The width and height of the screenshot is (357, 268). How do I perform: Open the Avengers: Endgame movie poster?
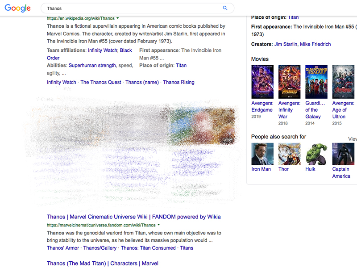pyautogui.click(x=262, y=82)
